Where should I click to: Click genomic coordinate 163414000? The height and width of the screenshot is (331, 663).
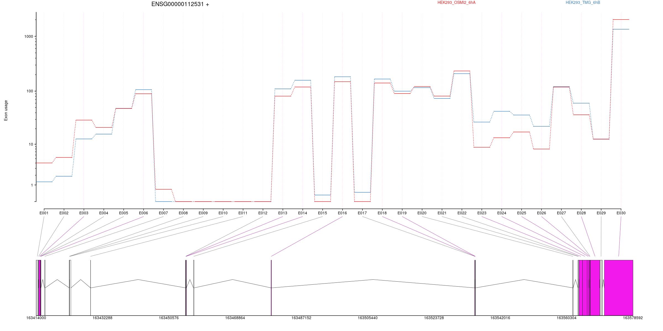tap(36, 318)
